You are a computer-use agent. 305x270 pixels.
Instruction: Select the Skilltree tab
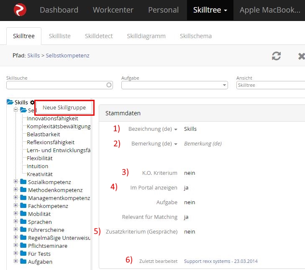pyautogui.click(x=24, y=36)
